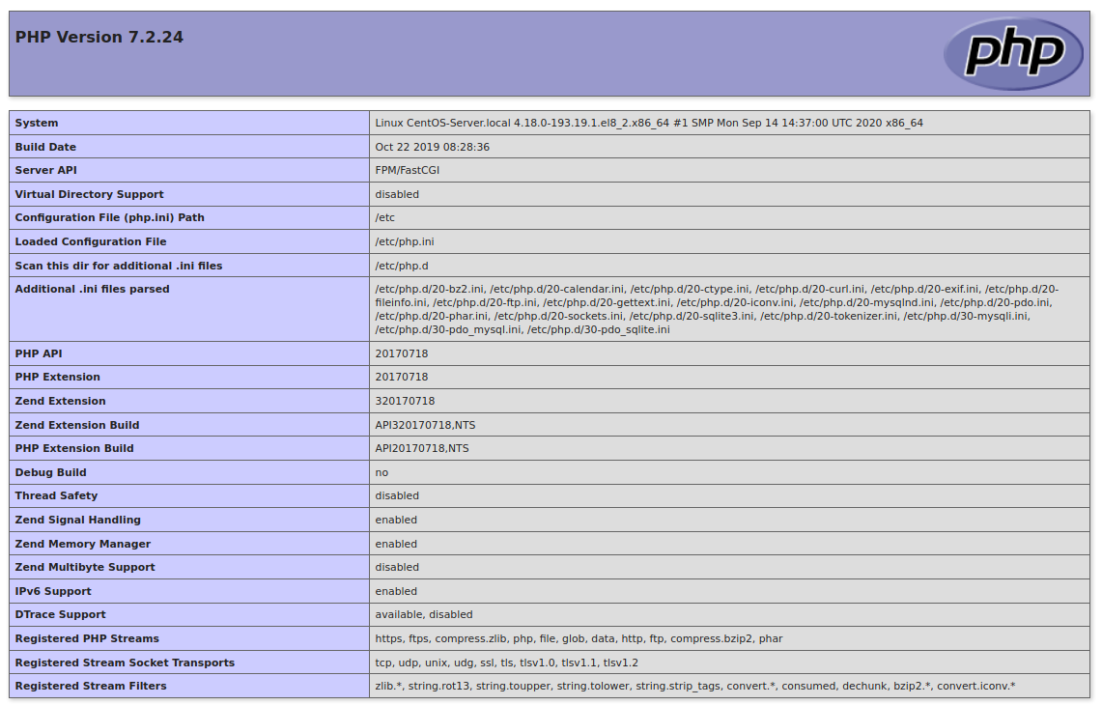Click the 'Zend Extension' label

[x=61, y=401]
